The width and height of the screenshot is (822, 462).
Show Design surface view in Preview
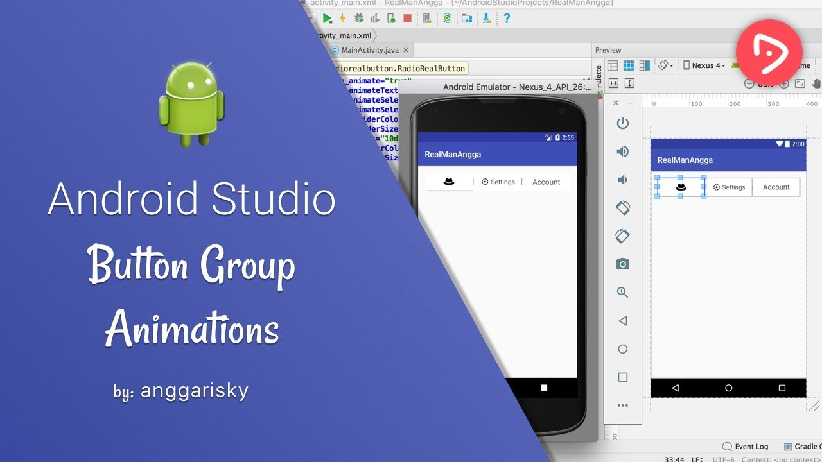click(x=613, y=65)
